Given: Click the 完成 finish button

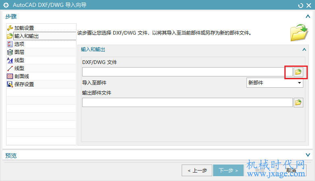Looking at the screenshot, I should (260, 171).
